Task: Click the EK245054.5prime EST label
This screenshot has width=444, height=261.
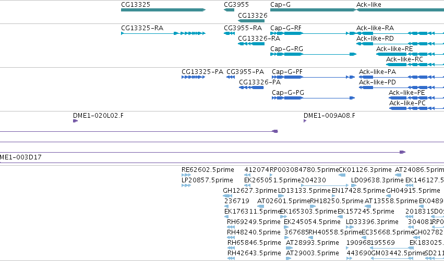Action: point(312,222)
